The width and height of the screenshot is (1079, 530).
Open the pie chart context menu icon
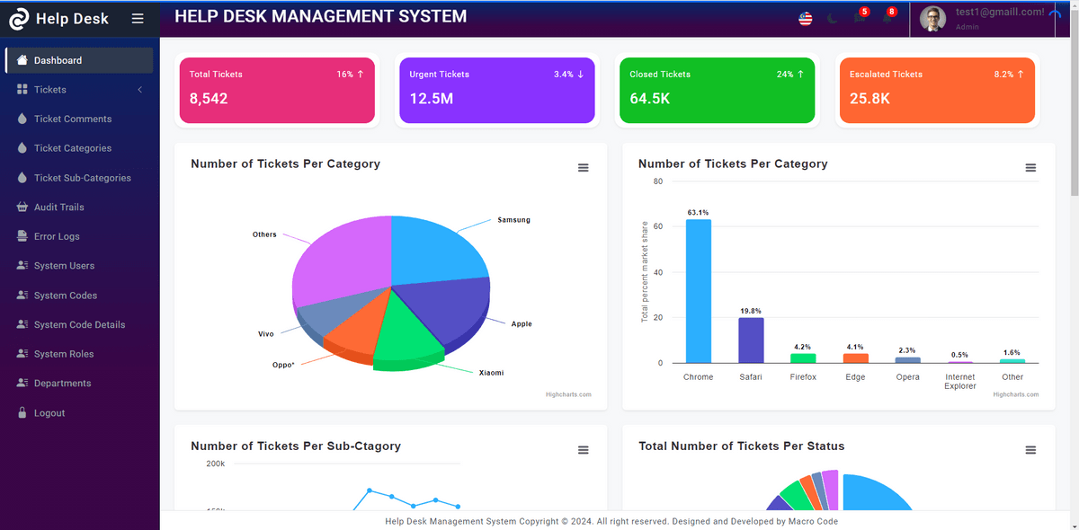pos(584,168)
